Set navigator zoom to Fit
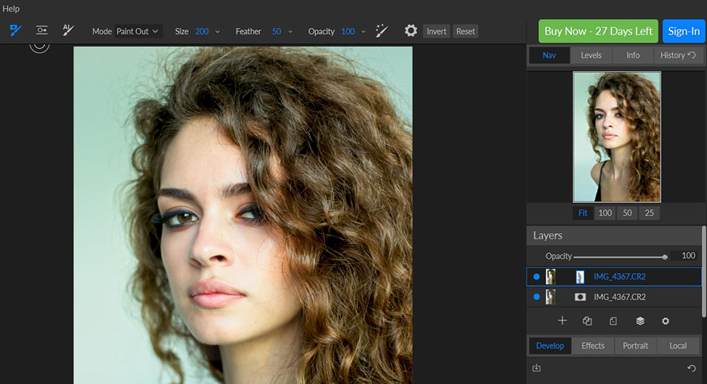Viewport: 707px width, 384px height. tap(583, 213)
